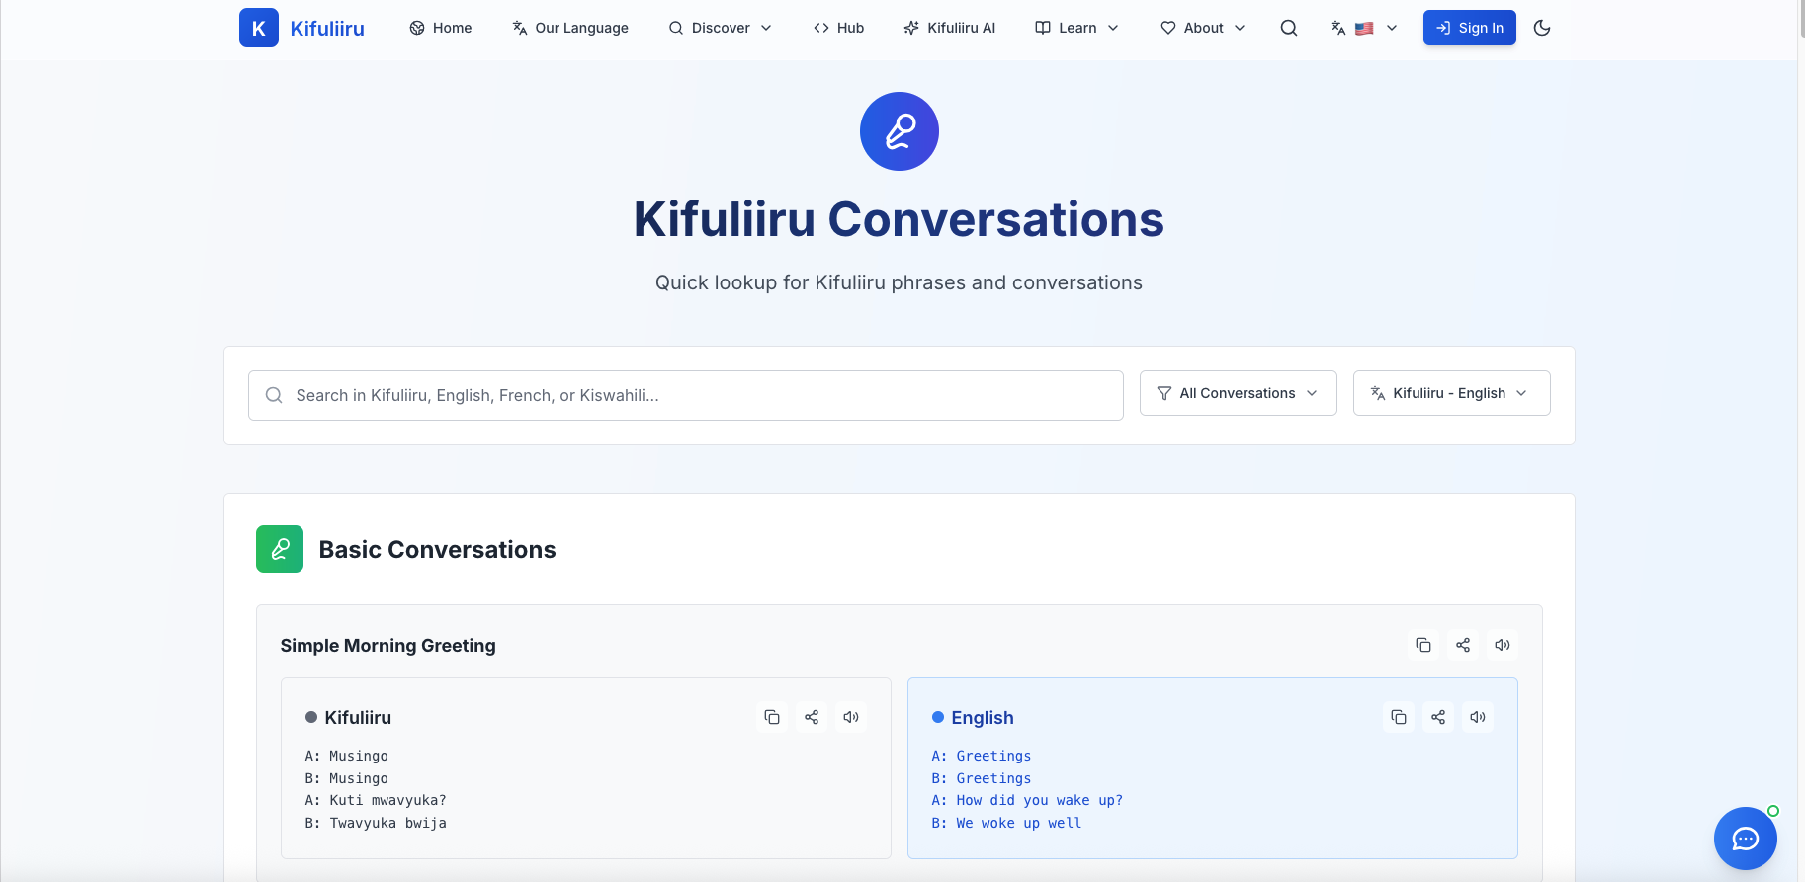The image size is (1805, 882).
Task: Open the All Conversations filter dropdown
Action: (x=1239, y=393)
